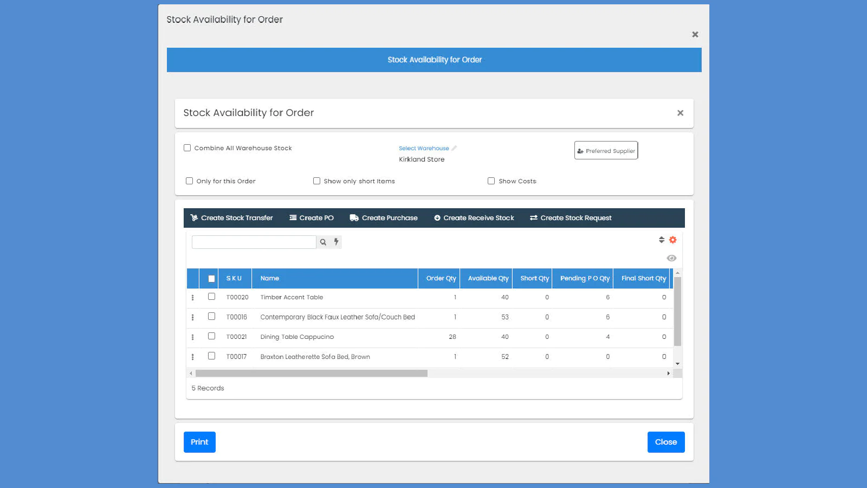Image resolution: width=867 pixels, height=488 pixels.
Task: Click Available Qty 52 cell
Action: coord(504,357)
